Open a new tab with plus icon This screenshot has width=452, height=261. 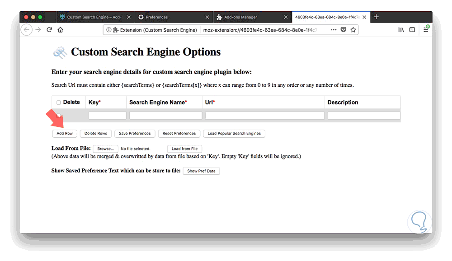[x=376, y=17]
